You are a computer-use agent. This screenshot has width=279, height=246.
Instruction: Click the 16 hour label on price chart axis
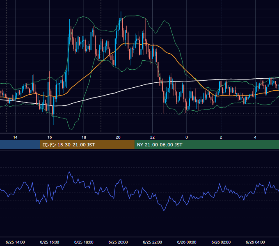pyautogui.click(x=50, y=137)
